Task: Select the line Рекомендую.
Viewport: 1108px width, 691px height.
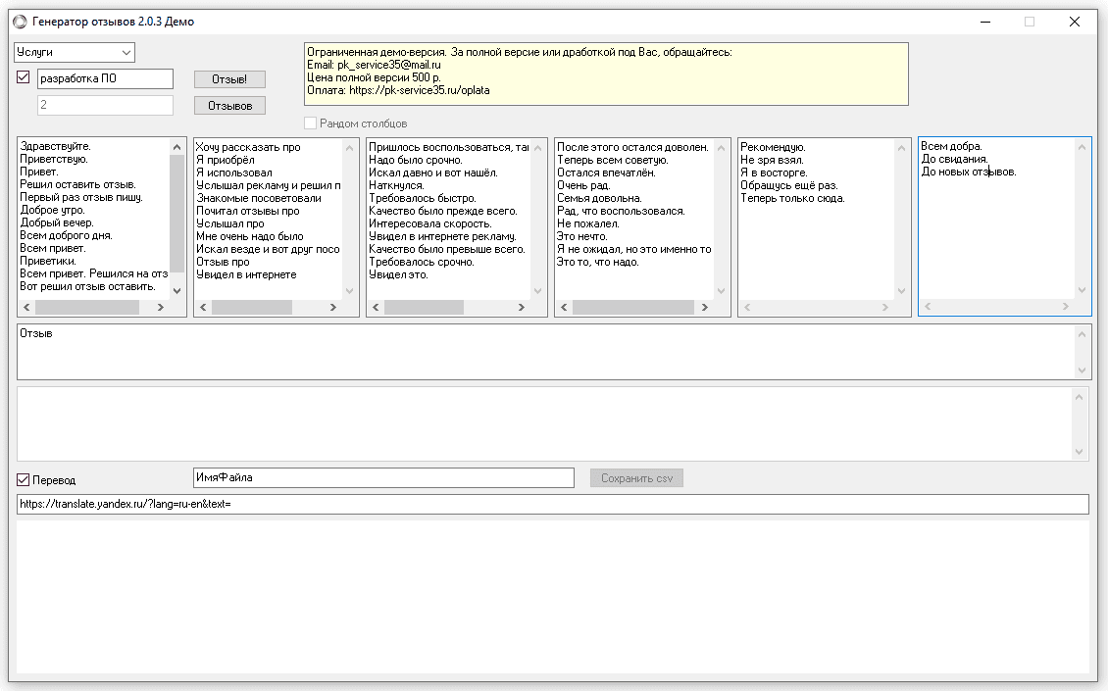Action: click(x=773, y=147)
